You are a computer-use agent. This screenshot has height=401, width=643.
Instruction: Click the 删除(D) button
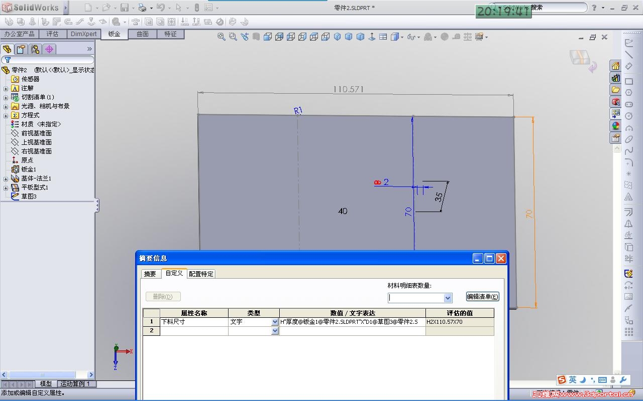pyautogui.click(x=163, y=297)
